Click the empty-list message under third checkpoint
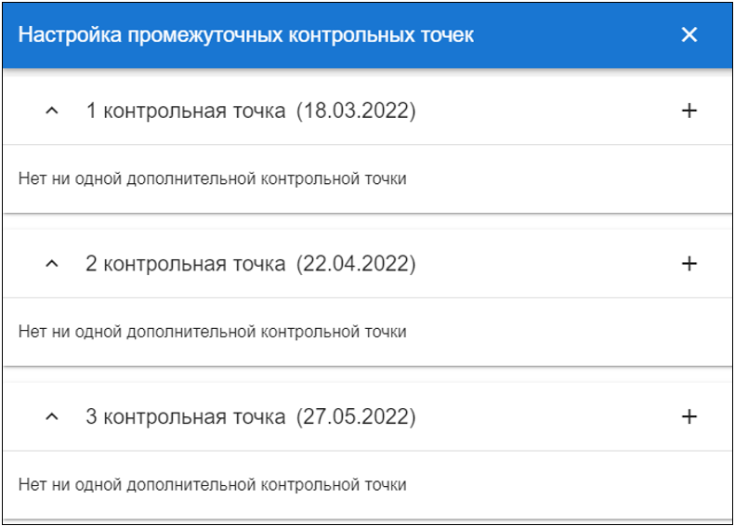This screenshot has width=735, height=526. (x=212, y=485)
